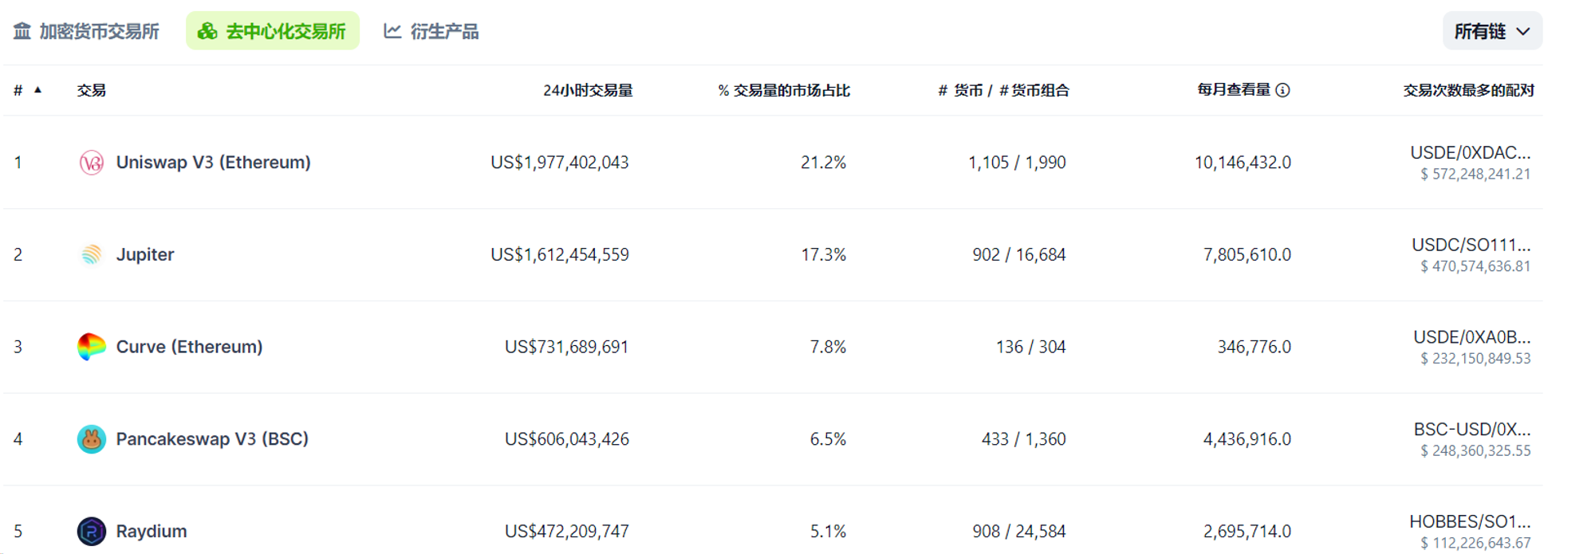The image size is (1595, 554).
Task: Open the 所有链 chain filter dropdown
Action: 1491,31
